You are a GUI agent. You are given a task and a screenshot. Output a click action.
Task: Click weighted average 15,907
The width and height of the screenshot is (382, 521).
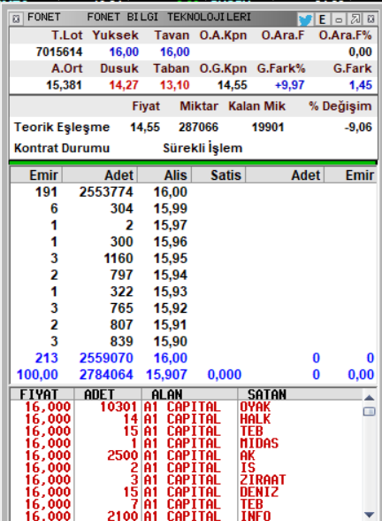[166, 375]
